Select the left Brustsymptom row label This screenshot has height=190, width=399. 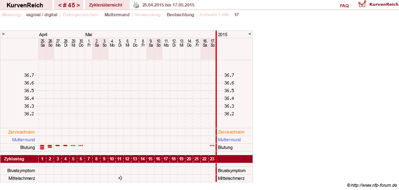point(21,171)
